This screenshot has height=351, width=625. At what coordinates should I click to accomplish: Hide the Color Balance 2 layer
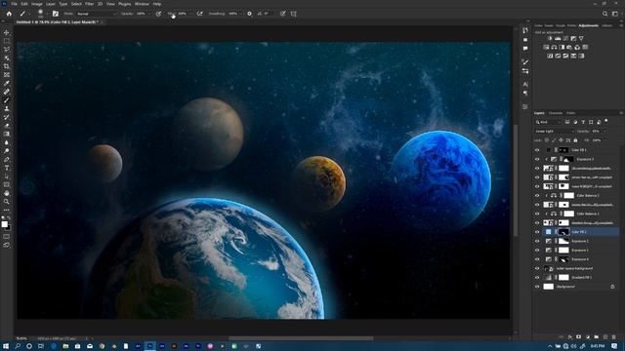point(537,196)
